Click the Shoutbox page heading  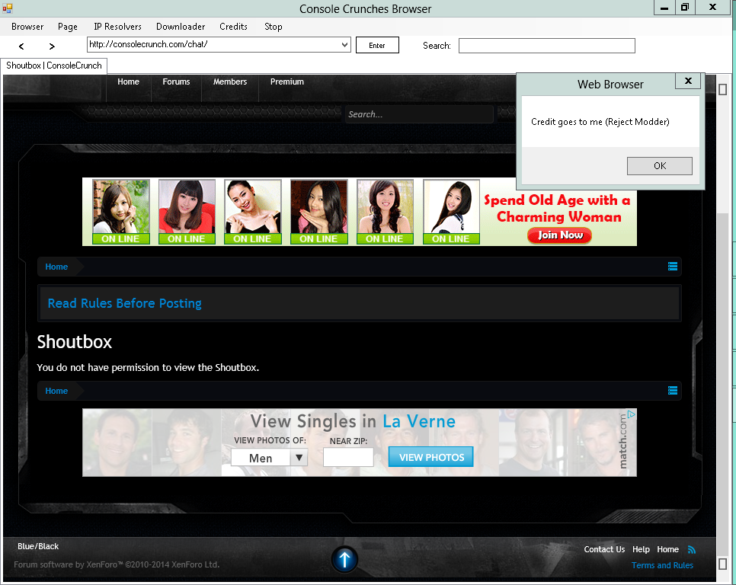pyautogui.click(x=75, y=341)
